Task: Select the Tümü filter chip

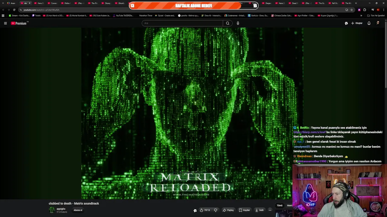Action: (x=280, y=206)
